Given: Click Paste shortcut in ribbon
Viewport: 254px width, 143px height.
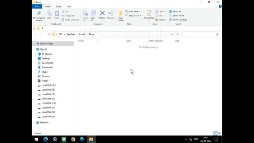Looking at the screenshot, I should pyautogui.click(x=70, y=20).
